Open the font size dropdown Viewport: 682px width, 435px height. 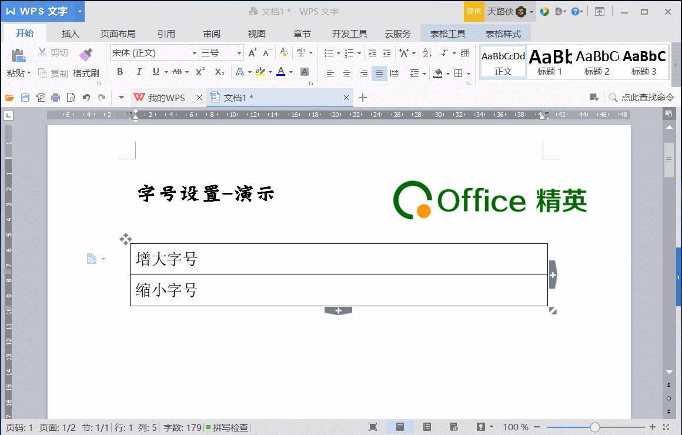pyautogui.click(x=239, y=52)
